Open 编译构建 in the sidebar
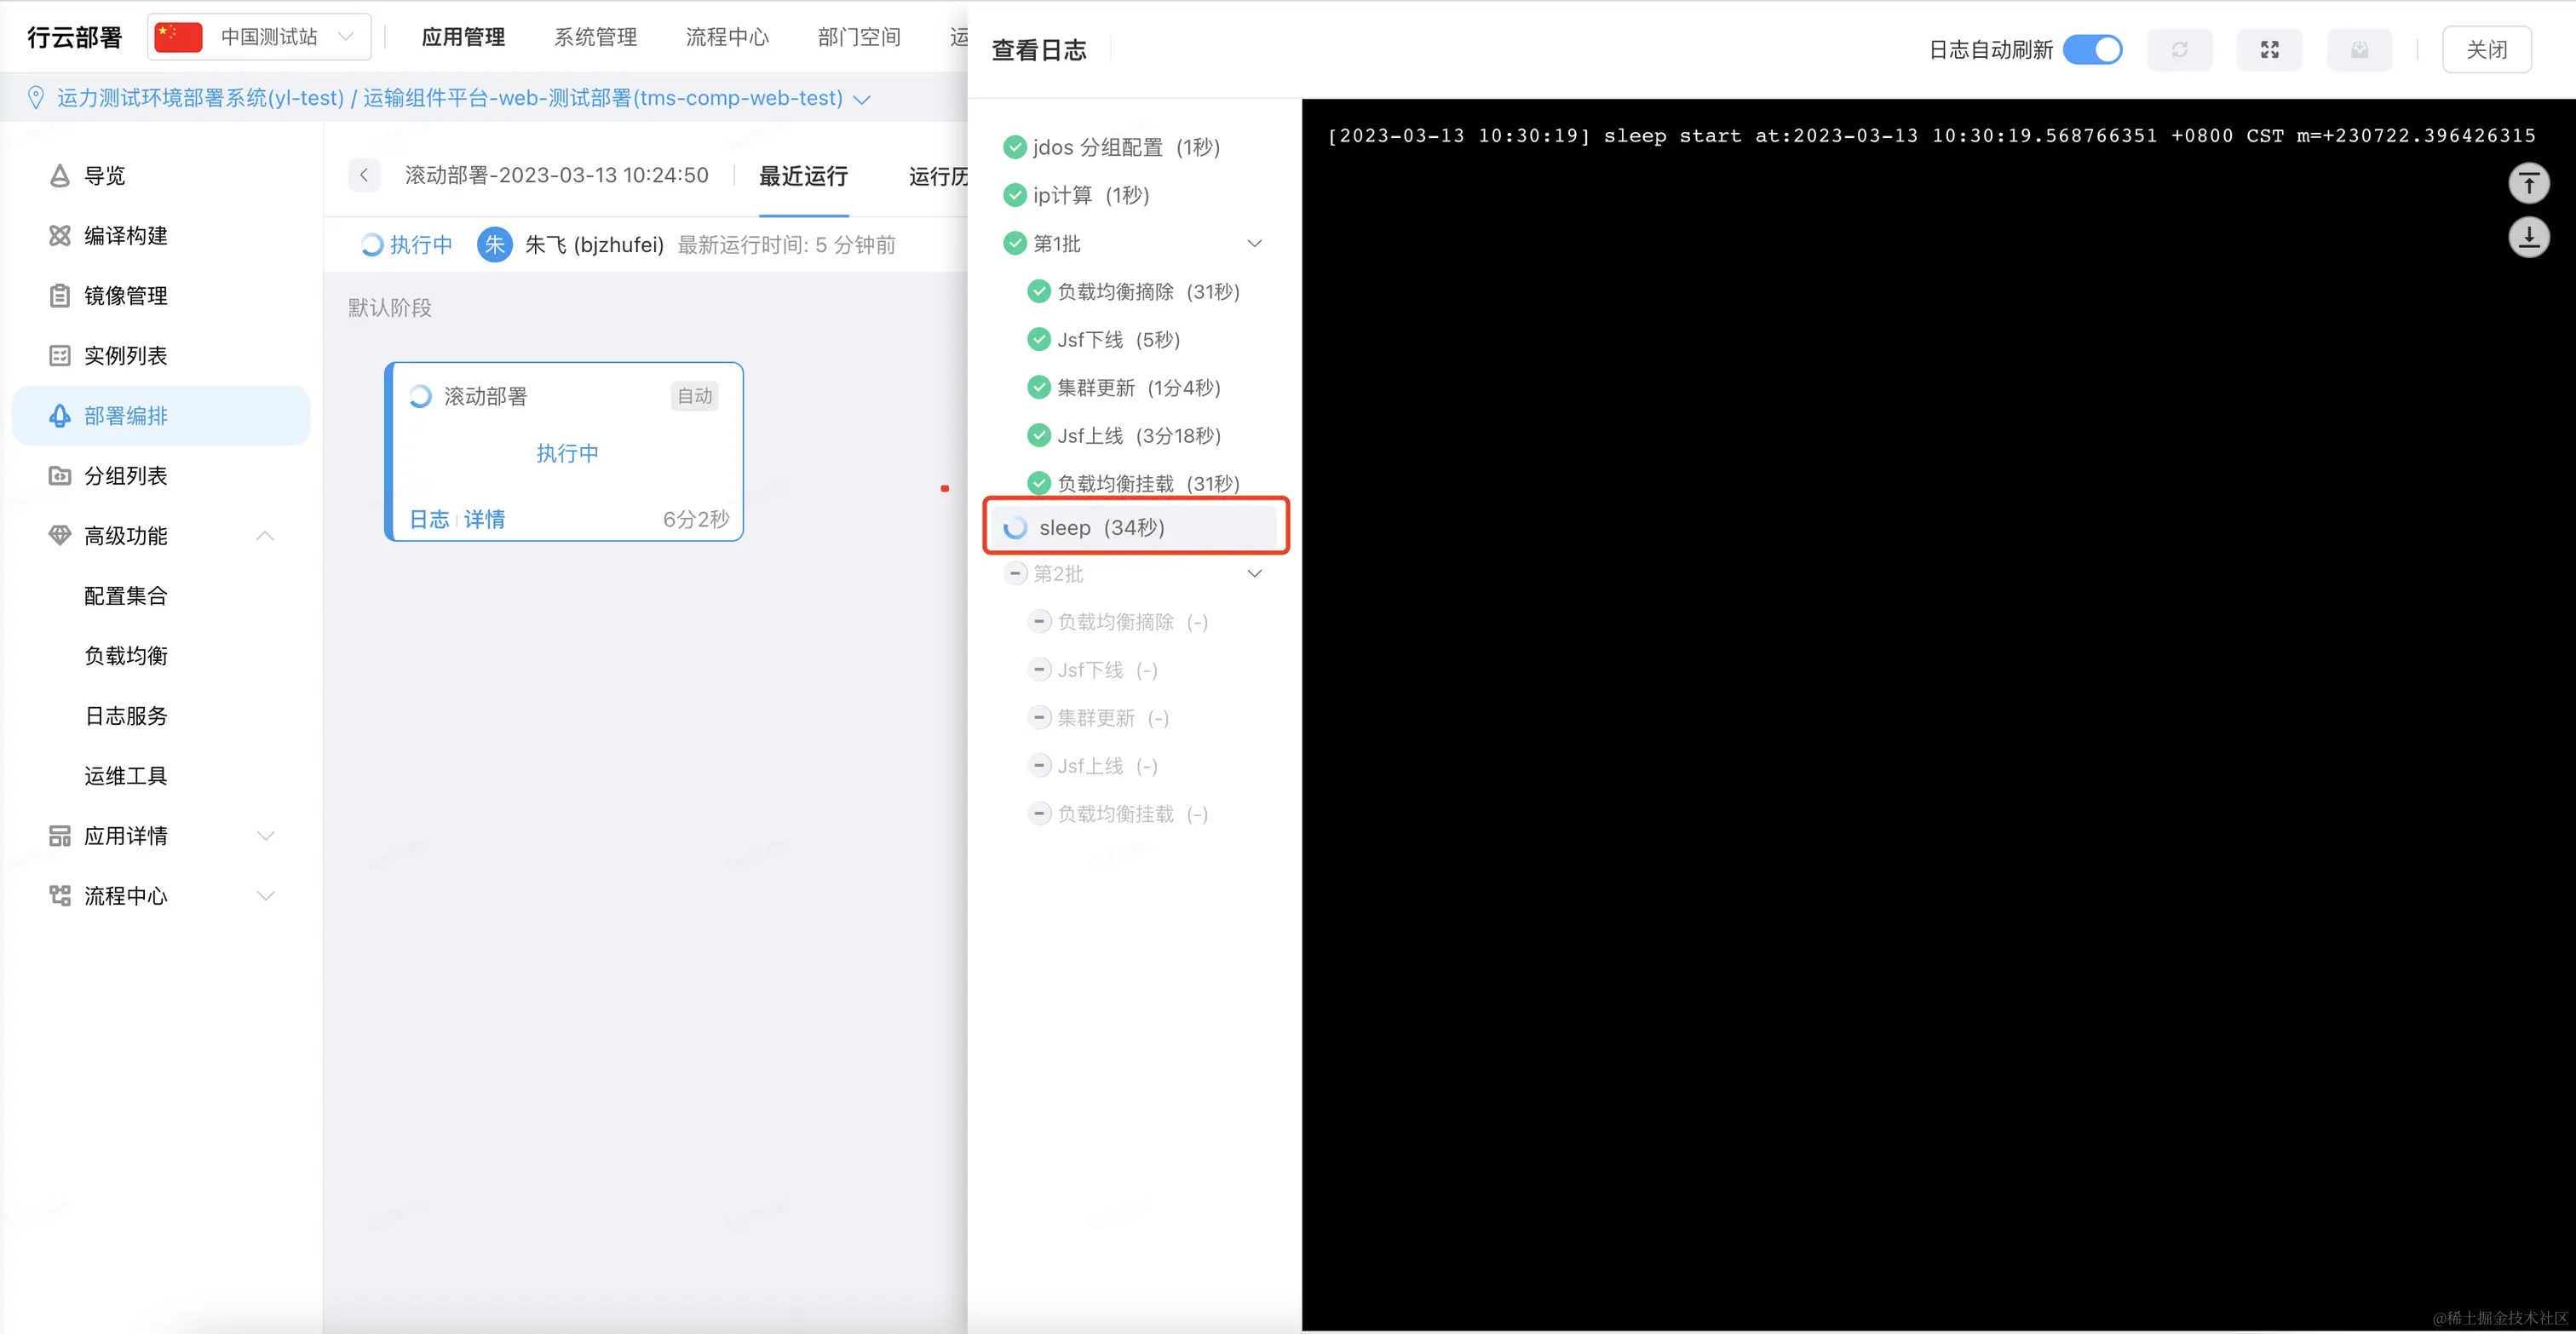Image resolution: width=2576 pixels, height=1334 pixels. coord(125,236)
